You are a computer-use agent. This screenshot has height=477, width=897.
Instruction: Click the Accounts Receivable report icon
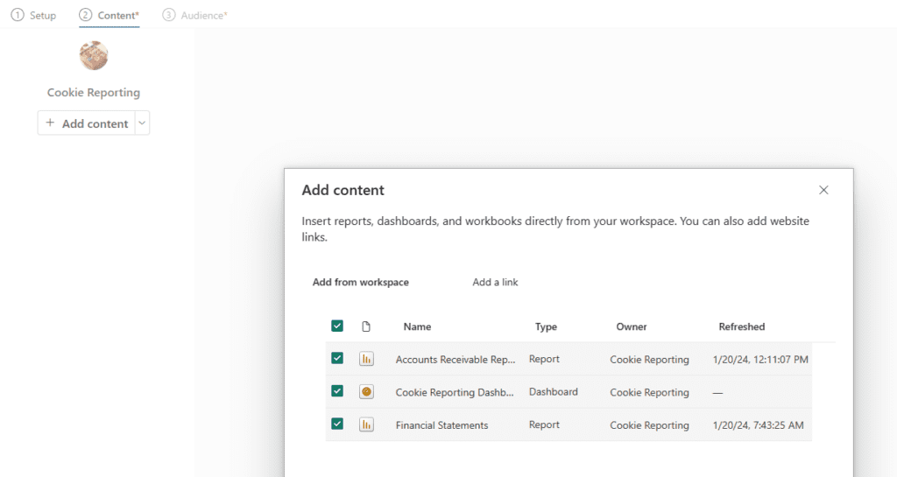click(366, 359)
